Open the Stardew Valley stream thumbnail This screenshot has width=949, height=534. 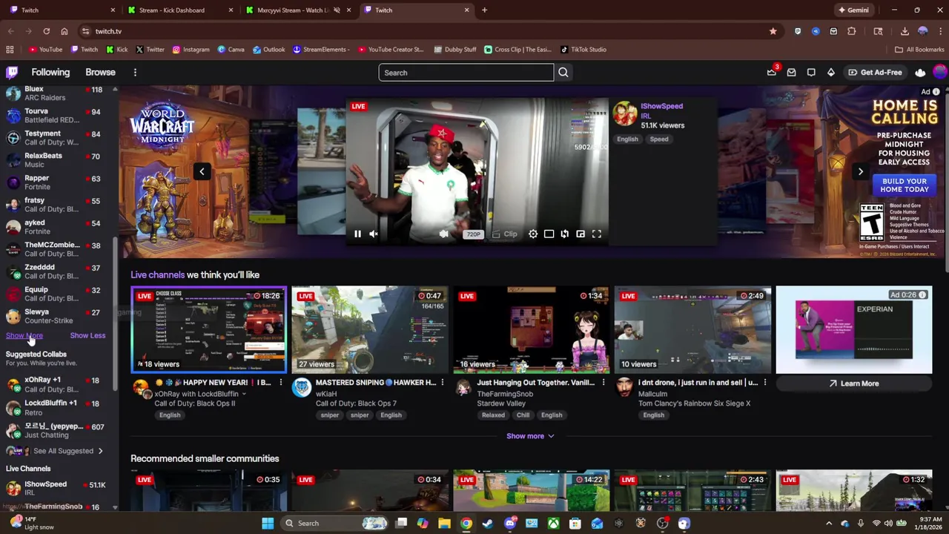pos(531,329)
